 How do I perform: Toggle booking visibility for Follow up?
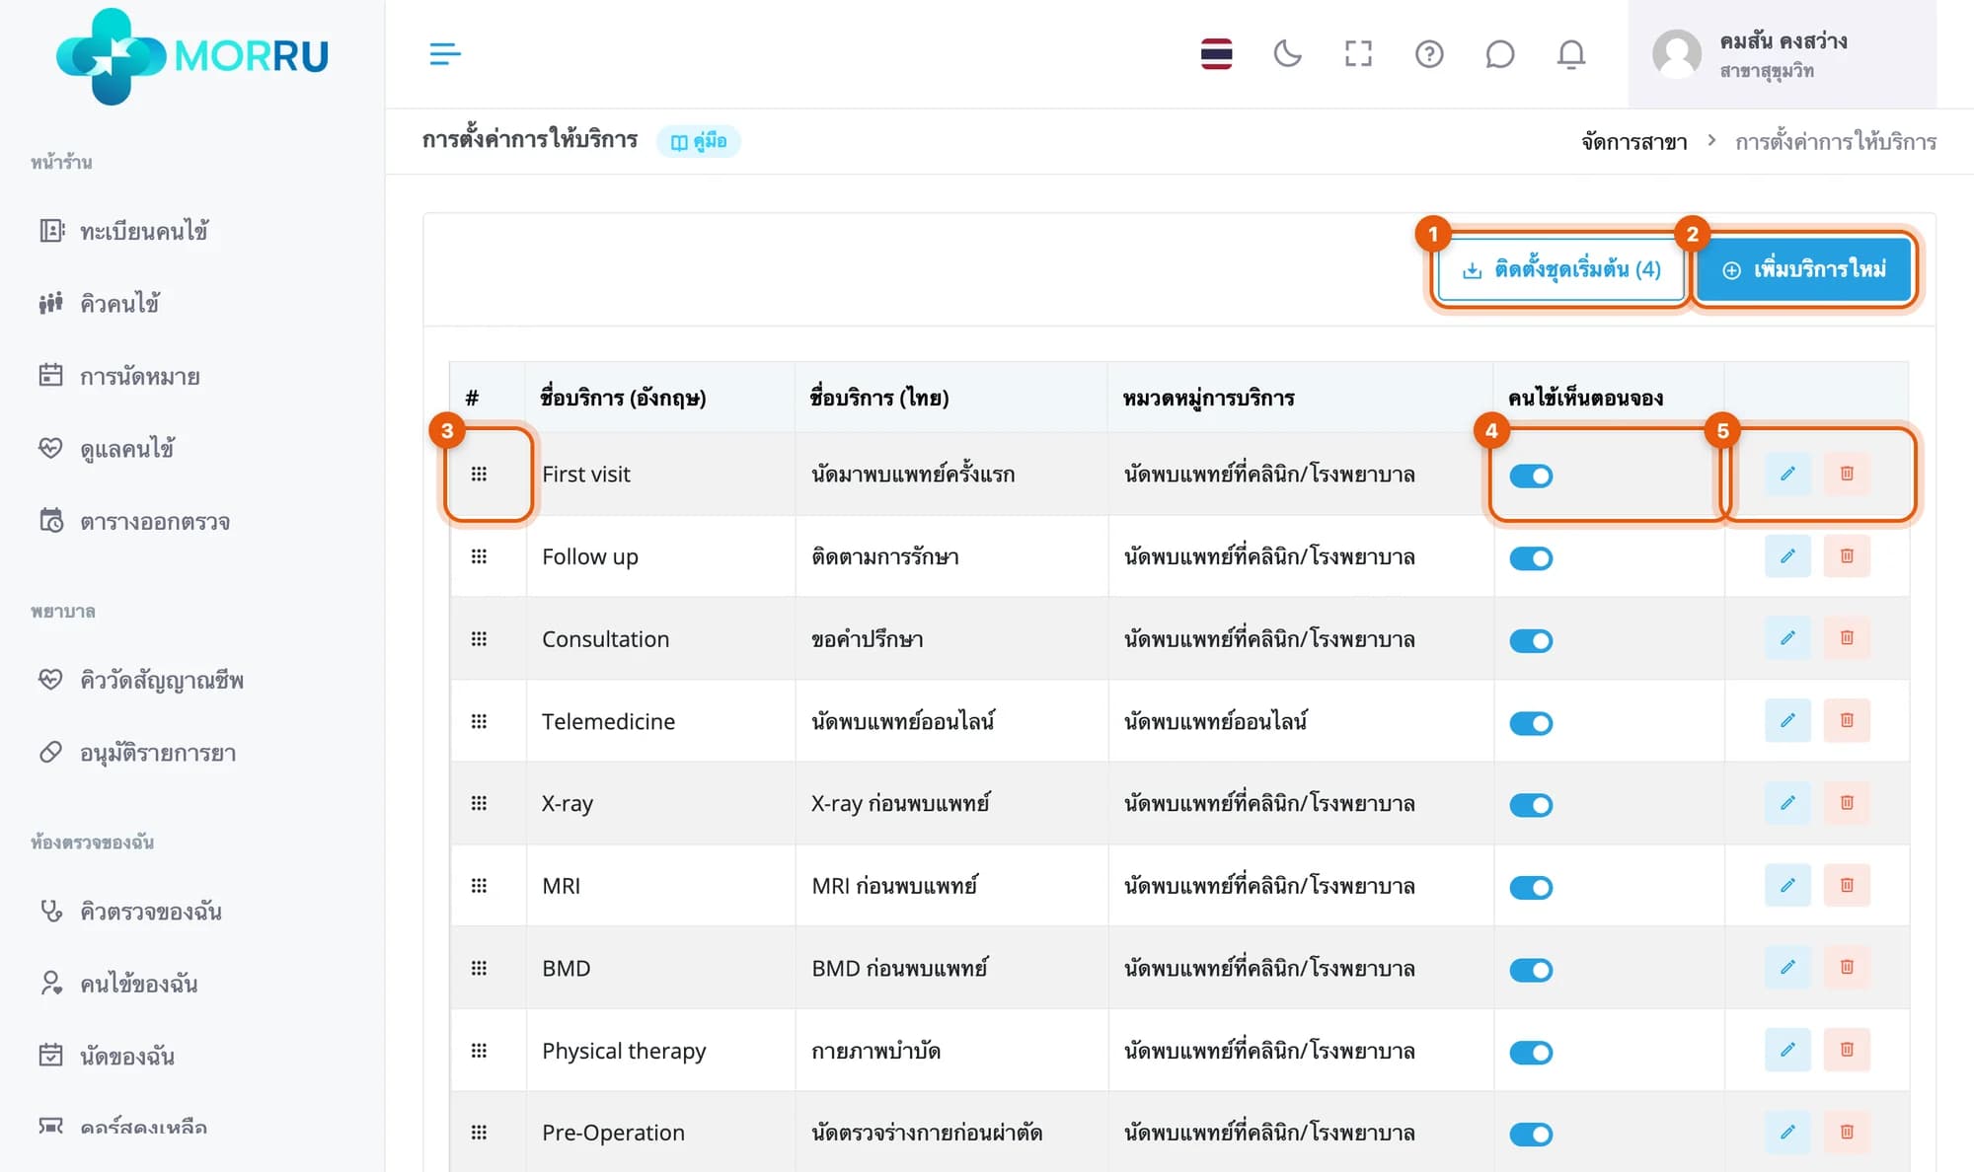click(x=1531, y=558)
